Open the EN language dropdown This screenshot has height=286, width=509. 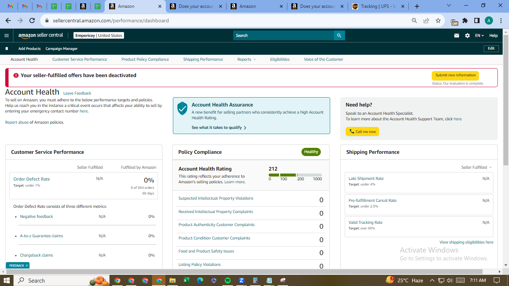click(479, 36)
